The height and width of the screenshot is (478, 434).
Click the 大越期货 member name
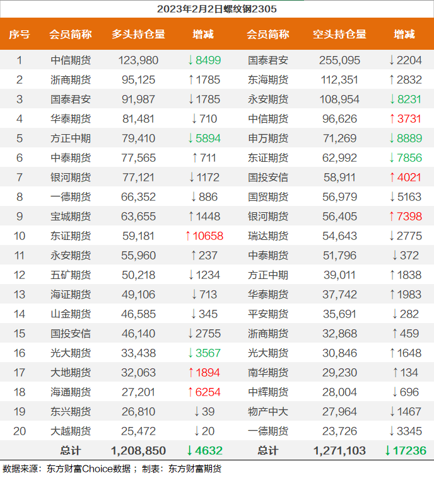point(71,431)
